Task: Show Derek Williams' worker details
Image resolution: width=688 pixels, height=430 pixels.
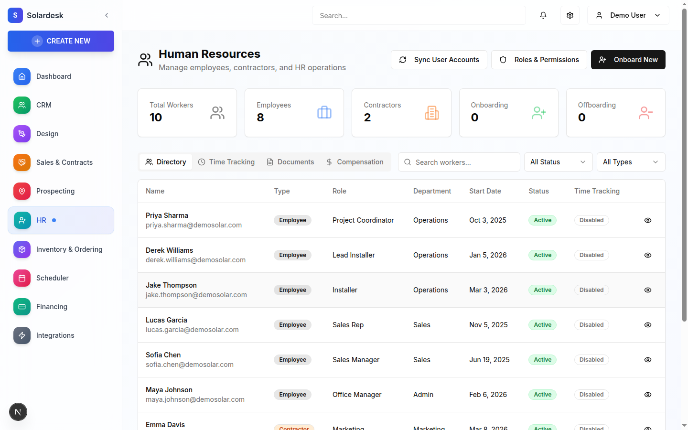Action: (647, 255)
